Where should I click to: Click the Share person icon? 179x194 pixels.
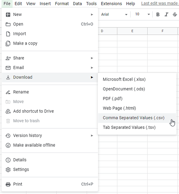pyautogui.click(x=8, y=58)
